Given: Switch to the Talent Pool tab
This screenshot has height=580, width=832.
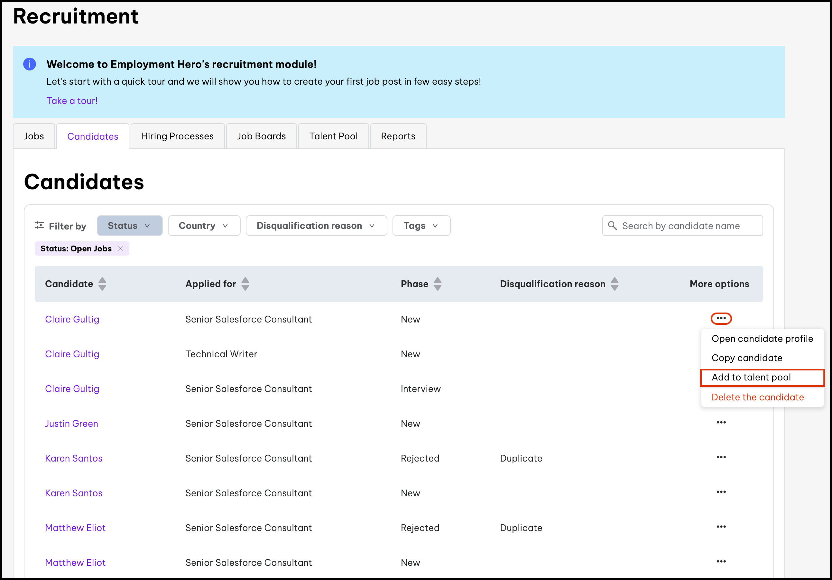Looking at the screenshot, I should click(x=333, y=136).
